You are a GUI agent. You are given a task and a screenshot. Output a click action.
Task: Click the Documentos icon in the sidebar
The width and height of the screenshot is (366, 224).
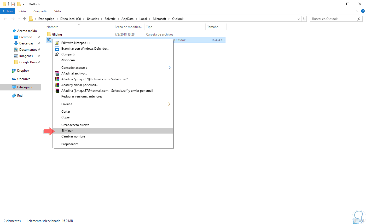[16, 50]
